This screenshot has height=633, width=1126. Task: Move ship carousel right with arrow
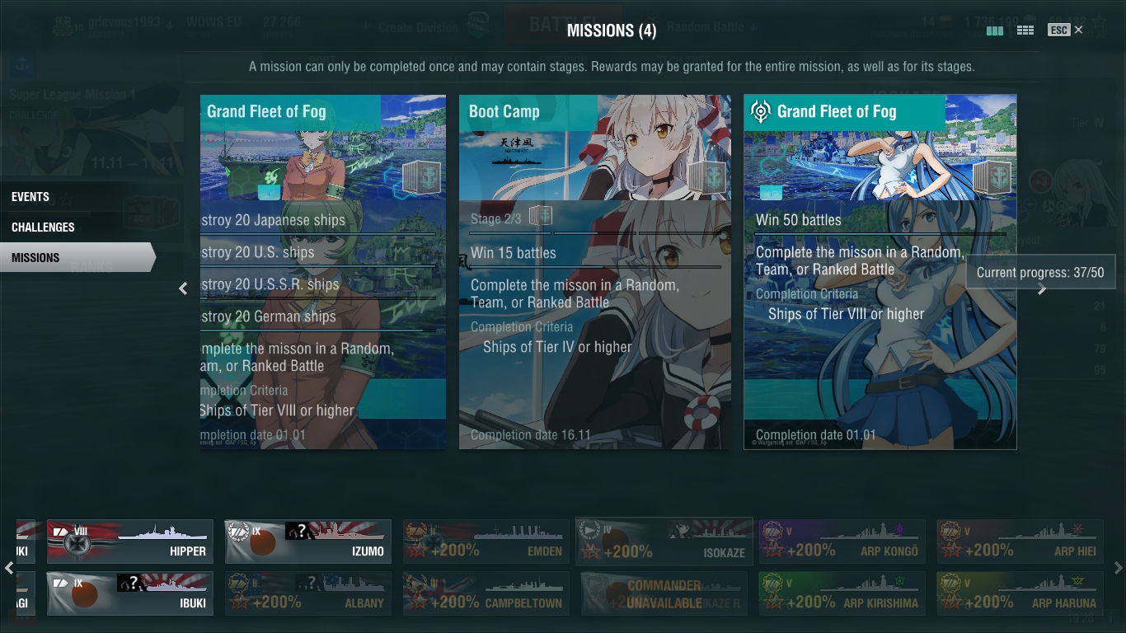coord(1118,568)
